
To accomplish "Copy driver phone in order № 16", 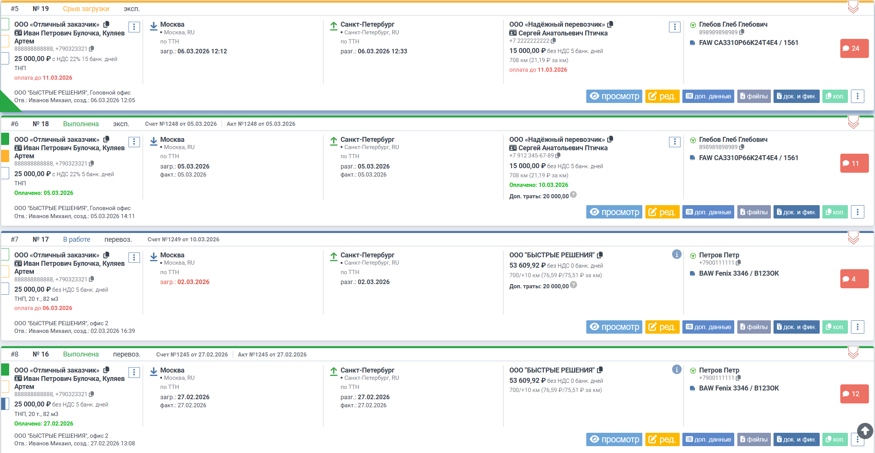I will coord(738,377).
